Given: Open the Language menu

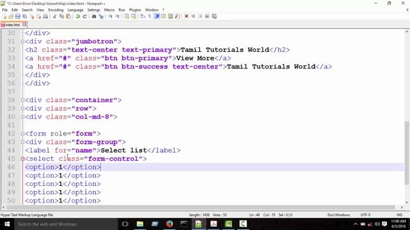Looking at the screenshot, I should [76, 10].
